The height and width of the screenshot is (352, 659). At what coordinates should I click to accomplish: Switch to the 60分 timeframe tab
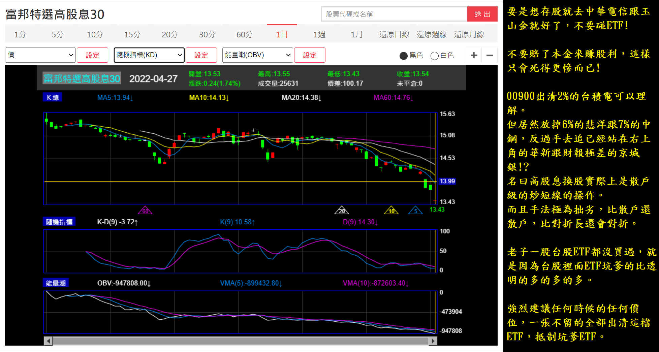coord(244,34)
